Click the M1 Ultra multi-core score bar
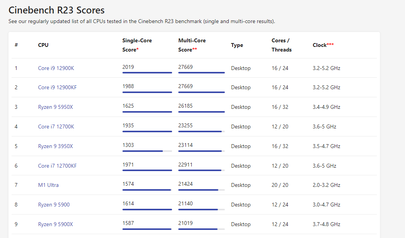 (198, 190)
